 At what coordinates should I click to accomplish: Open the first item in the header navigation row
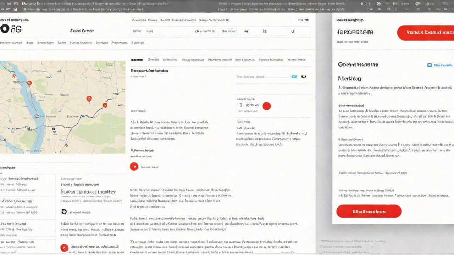pyautogui.click(x=11, y=42)
